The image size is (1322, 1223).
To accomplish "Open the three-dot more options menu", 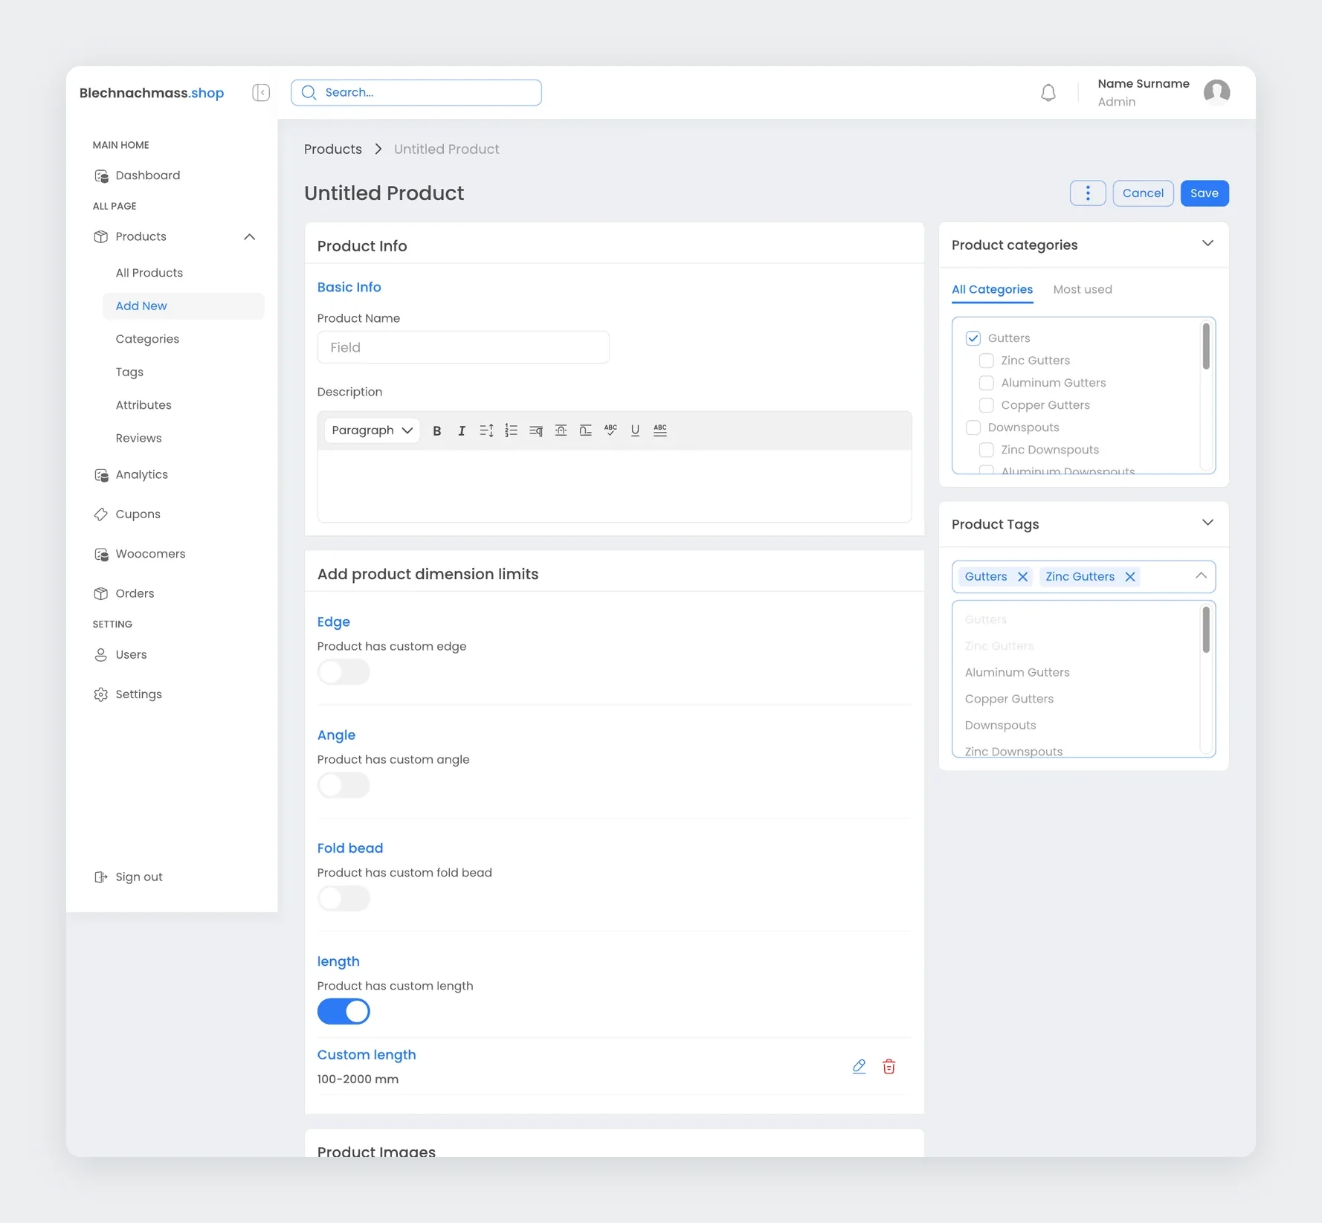I will tap(1087, 193).
